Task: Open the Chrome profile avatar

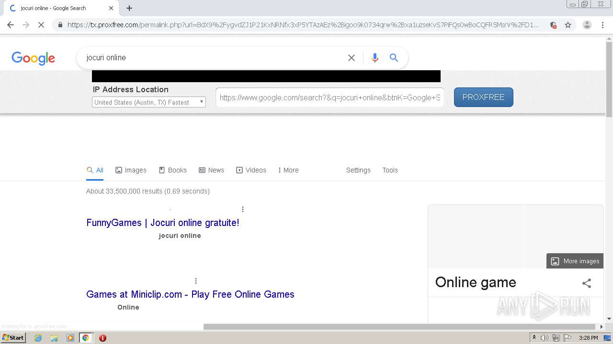Action: click(x=587, y=25)
